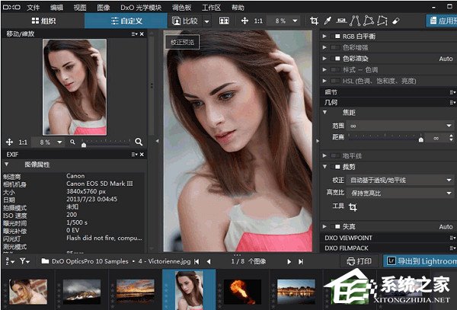
Task: Open the filter funnel in filmstrip bar
Action: [x=24, y=261]
